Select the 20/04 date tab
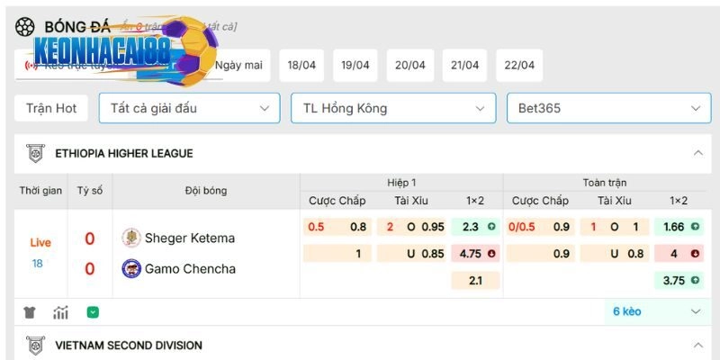 (x=409, y=65)
